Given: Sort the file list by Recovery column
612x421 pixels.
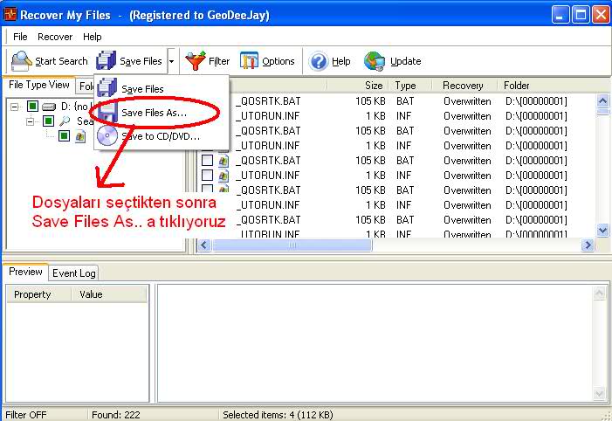Looking at the screenshot, I should coord(463,86).
